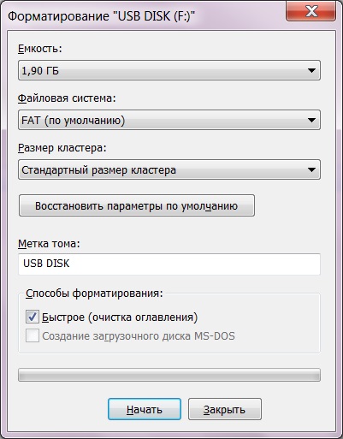Screen dimensions: 343x439
Task: Expand the Размер кластера dropdown
Action: (169, 169)
